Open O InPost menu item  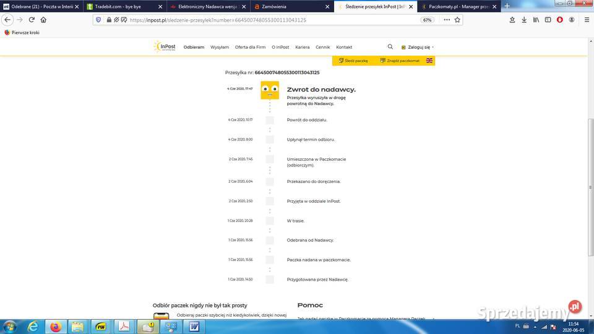coord(280,48)
